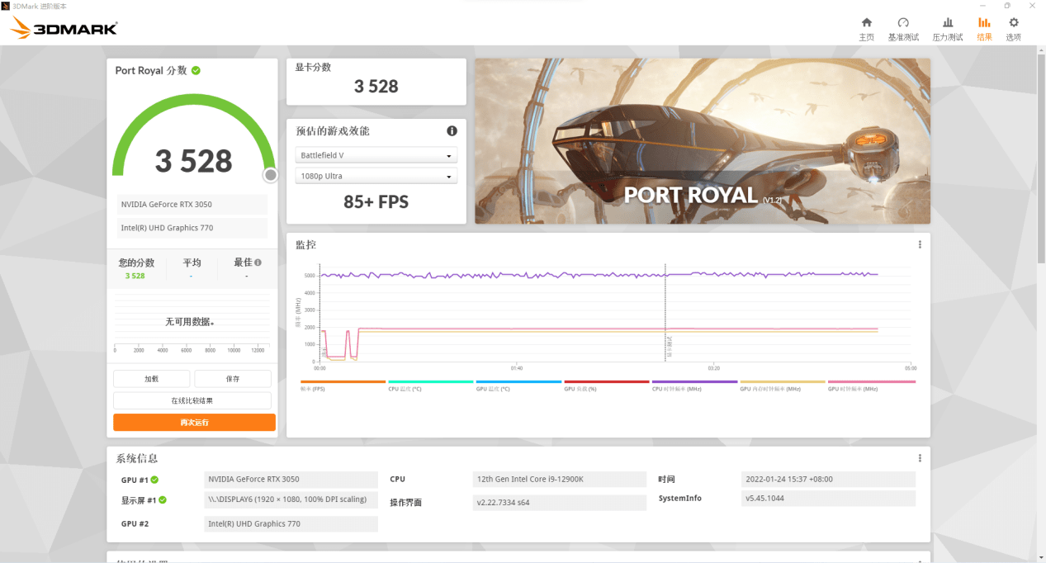
Task: Open the 监控 panel three-dot menu
Action: 920,244
